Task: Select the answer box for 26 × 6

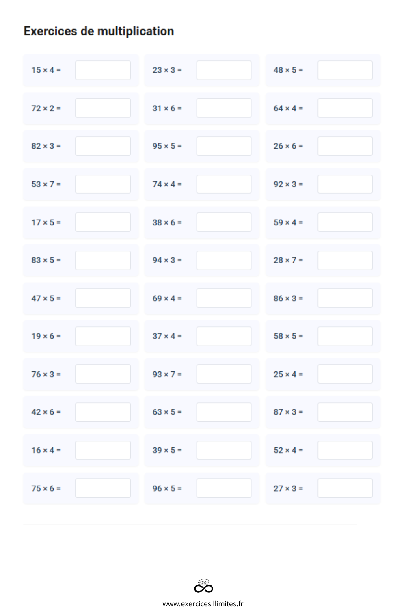Action: coord(345,146)
